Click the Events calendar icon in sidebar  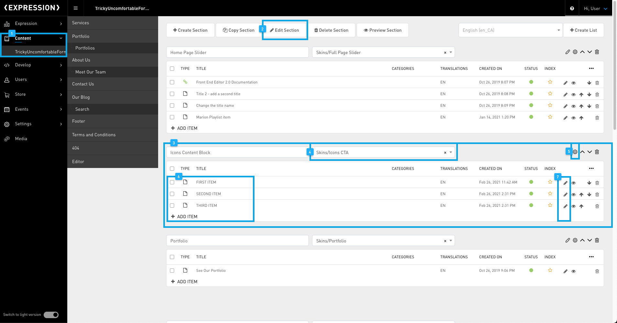point(7,109)
